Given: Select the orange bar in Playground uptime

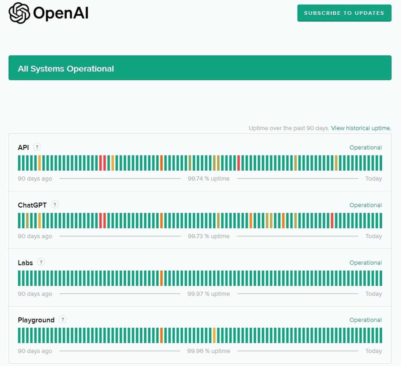Looking at the screenshot, I should click(x=161, y=335).
